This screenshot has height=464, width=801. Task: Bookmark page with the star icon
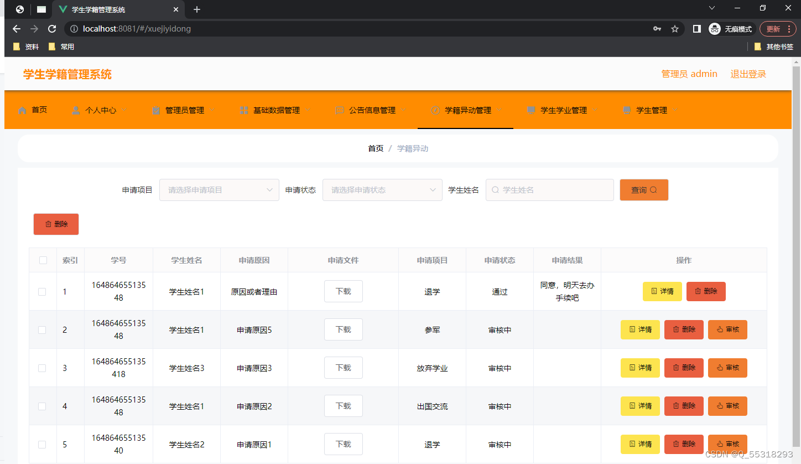(675, 29)
